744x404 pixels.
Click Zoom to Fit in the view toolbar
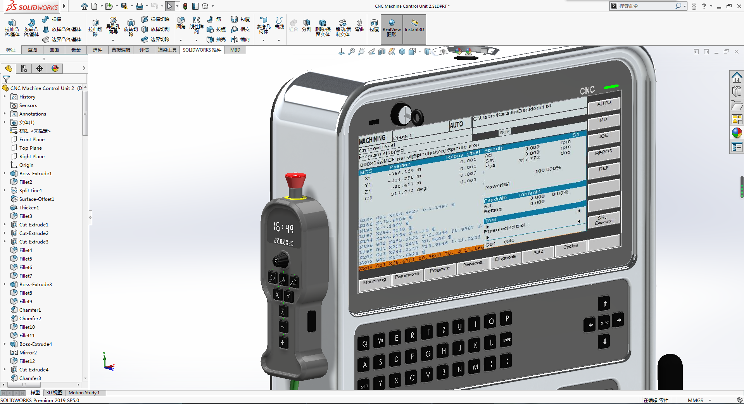tap(352, 52)
